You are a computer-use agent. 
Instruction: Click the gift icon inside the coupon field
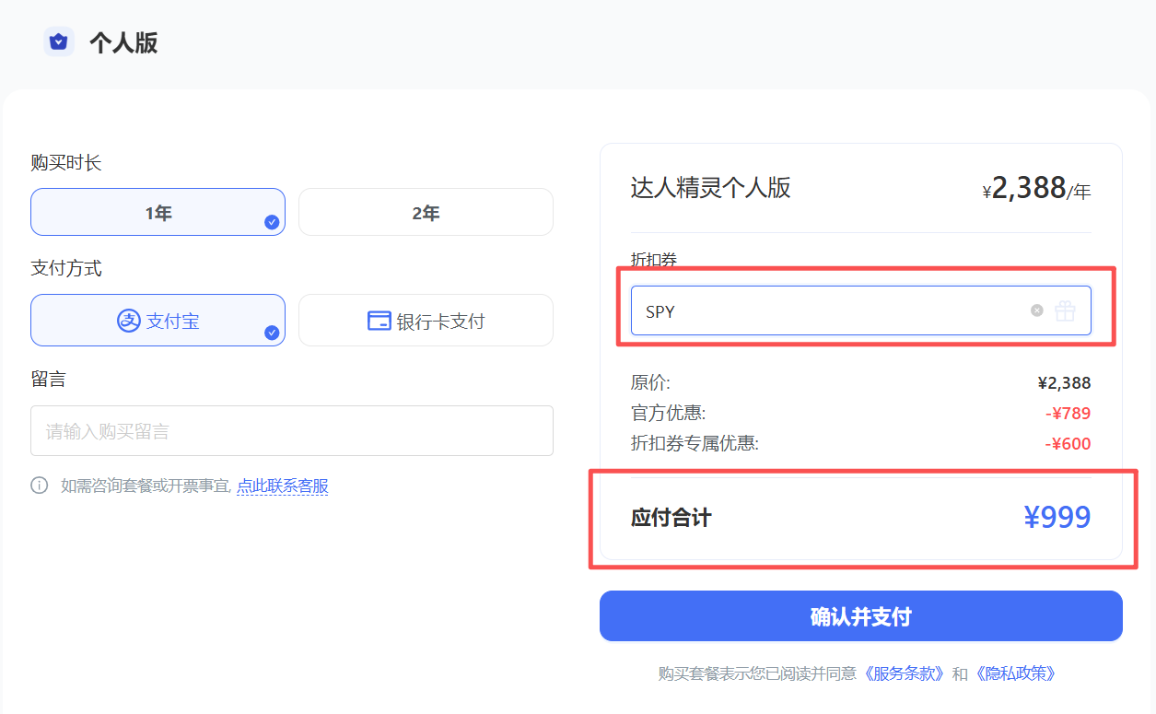tap(1065, 310)
